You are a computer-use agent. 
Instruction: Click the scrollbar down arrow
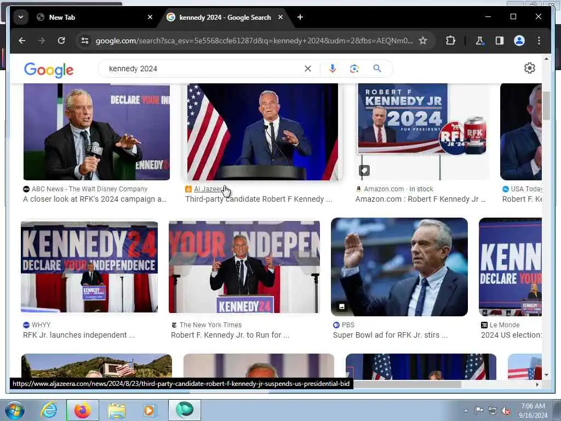click(546, 374)
